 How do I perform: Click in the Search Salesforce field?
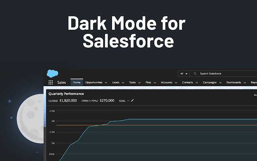pyautogui.click(x=225, y=74)
